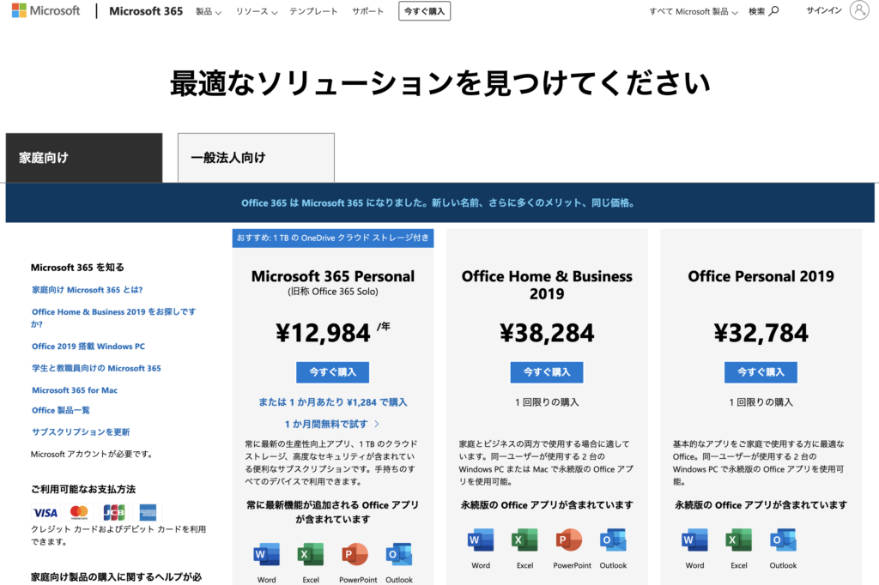This screenshot has height=585, width=879.
Task: Click the Microsoft 365 header link
Action: point(146,11)
